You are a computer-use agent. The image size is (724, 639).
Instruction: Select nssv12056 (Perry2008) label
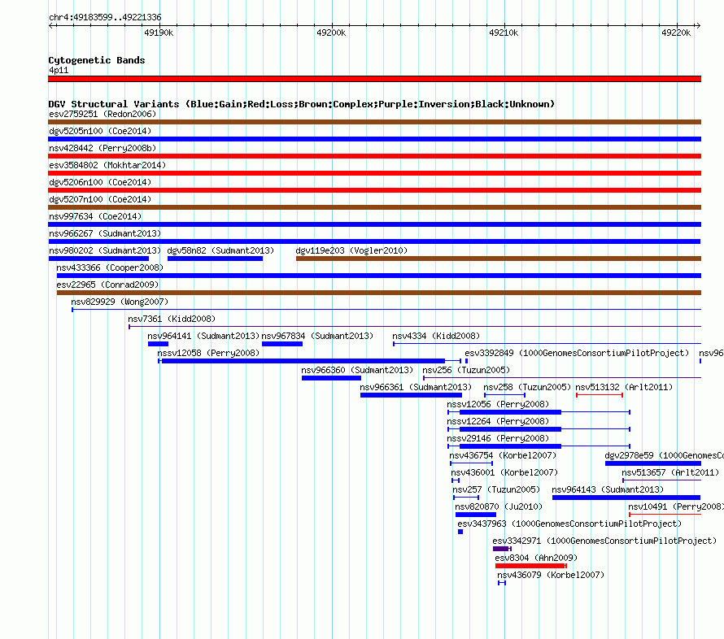coord(498,404)
